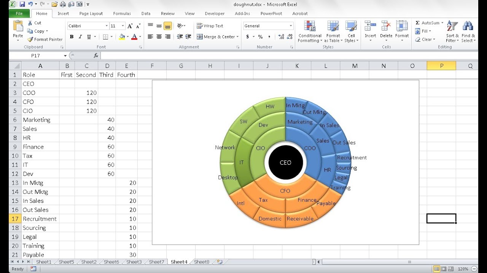
Task: Switch to the Insert ribbon tab
Action: pyautogui.click(x=63, y=13)
